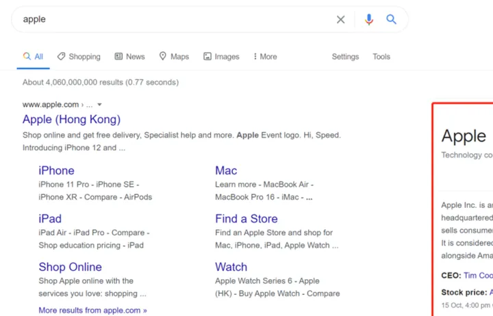
Task: Open search Settings
Action: [x=345, y=57]
